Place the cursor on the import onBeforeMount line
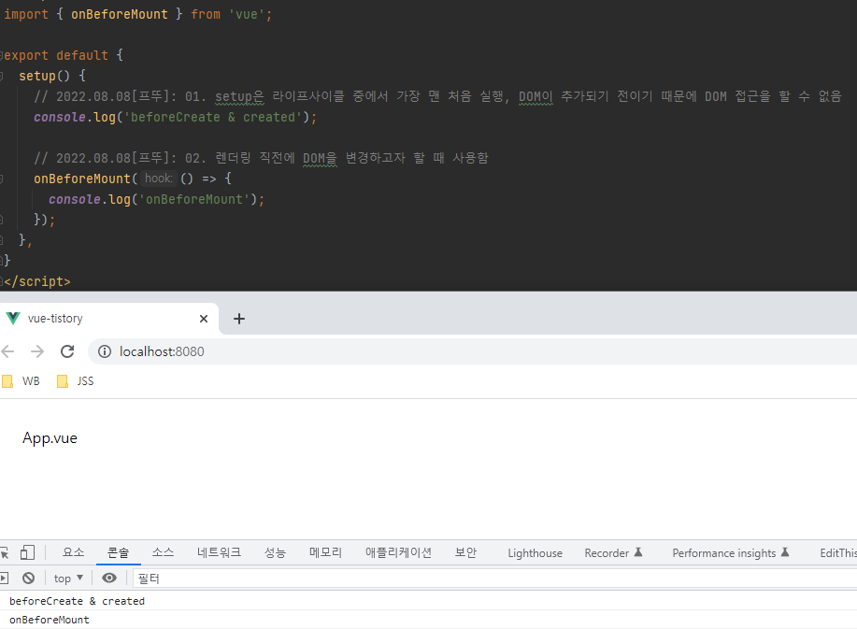The width and height of the screenshot is (857, 629). point(137,14)
